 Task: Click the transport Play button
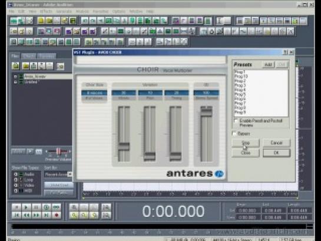(x=26, y=207)
